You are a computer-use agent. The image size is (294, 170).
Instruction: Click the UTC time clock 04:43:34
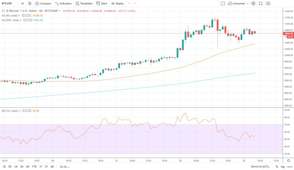point(260,166)
